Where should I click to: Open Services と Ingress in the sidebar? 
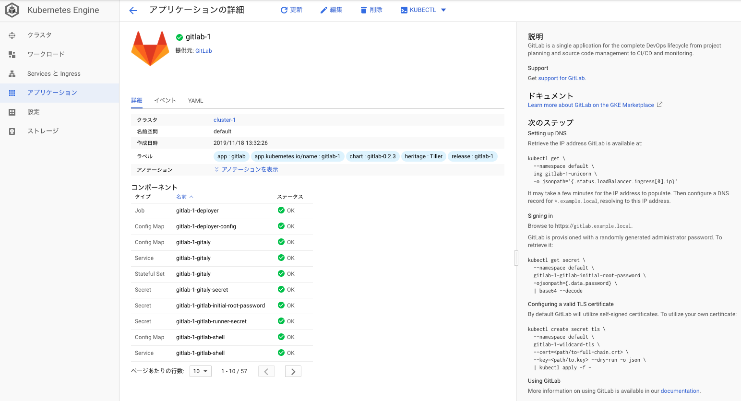pyautogui.click(x=60, y=73)
